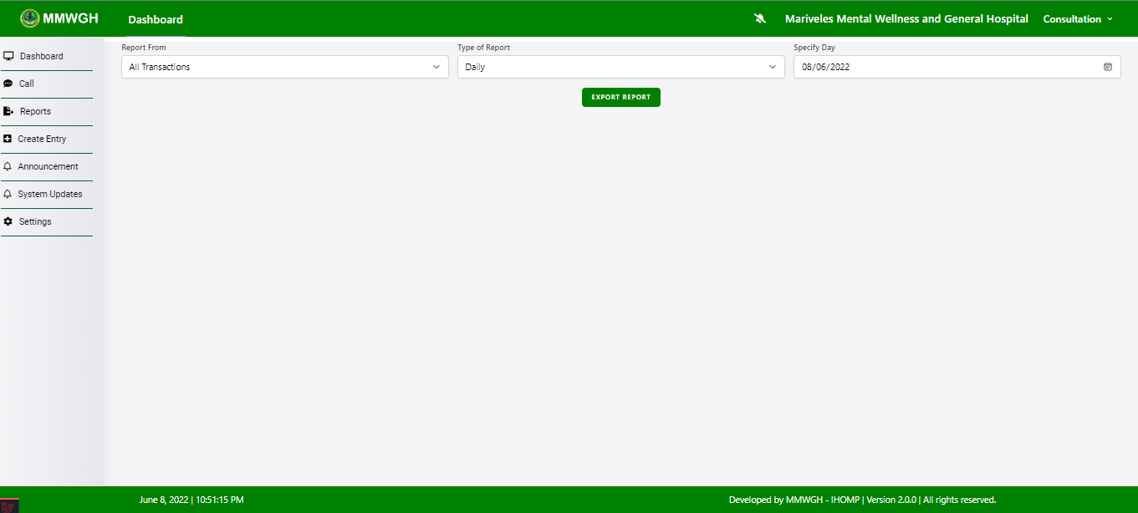Click the Announcement bell icon

tap(8, 166)
